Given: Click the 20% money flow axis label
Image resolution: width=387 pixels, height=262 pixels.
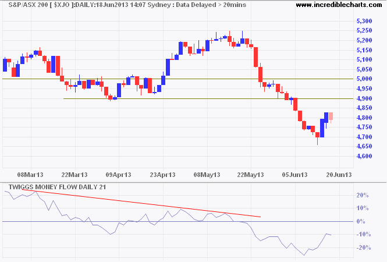Looking at the screenshot, I should (363, 195).
